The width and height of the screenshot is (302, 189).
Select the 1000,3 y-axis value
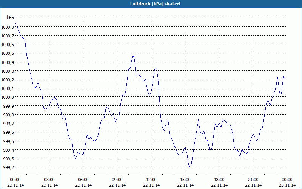[x=8, y=71]
